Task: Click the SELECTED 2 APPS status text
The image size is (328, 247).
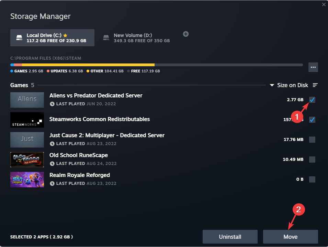Action: point(42,237)
